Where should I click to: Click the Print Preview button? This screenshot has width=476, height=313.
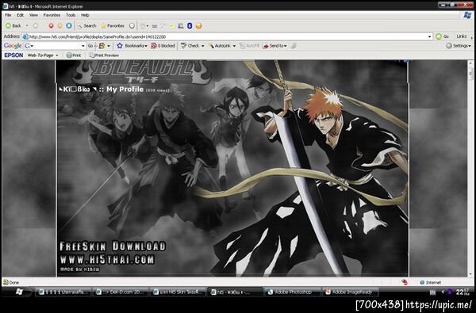point(104,55)
